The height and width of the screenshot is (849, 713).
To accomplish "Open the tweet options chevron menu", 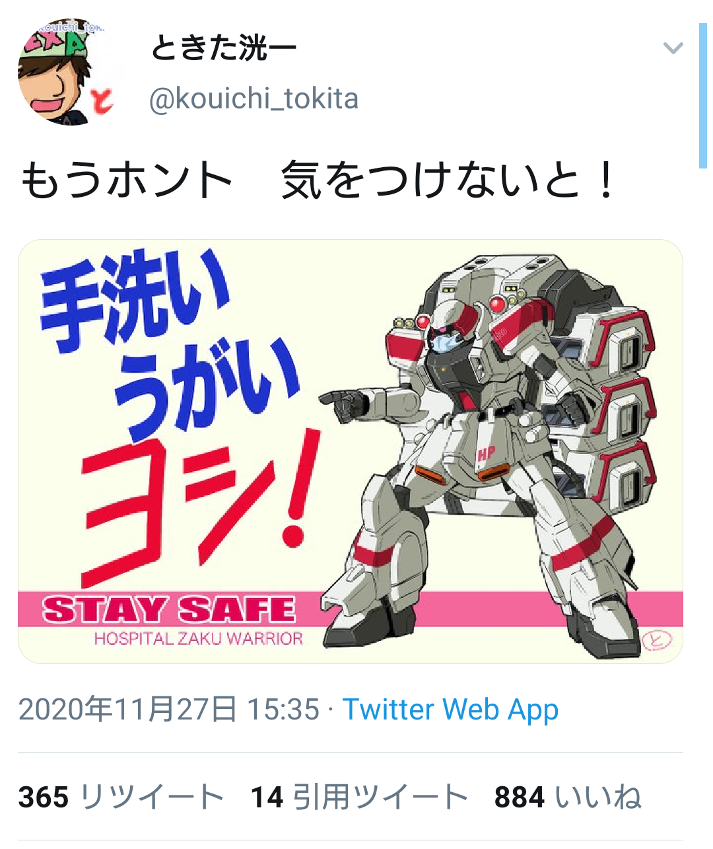I will coord(673,48).
